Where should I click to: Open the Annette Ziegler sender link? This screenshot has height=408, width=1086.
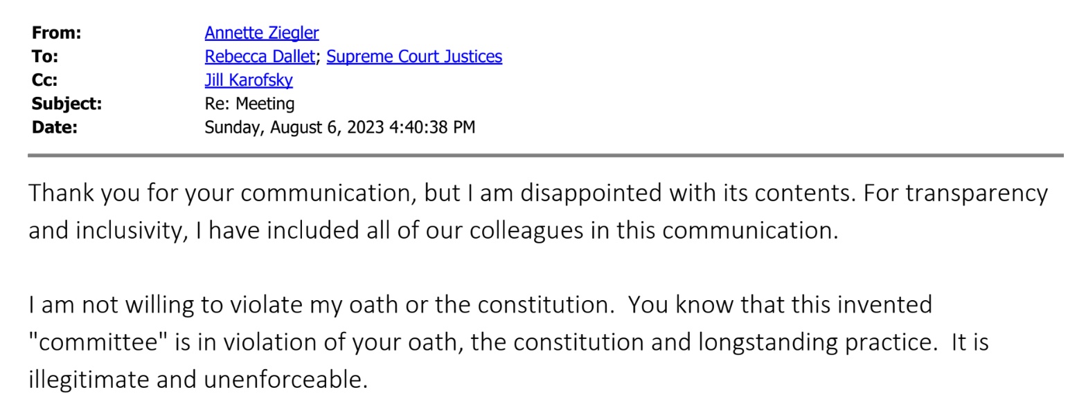pos(261,33)
